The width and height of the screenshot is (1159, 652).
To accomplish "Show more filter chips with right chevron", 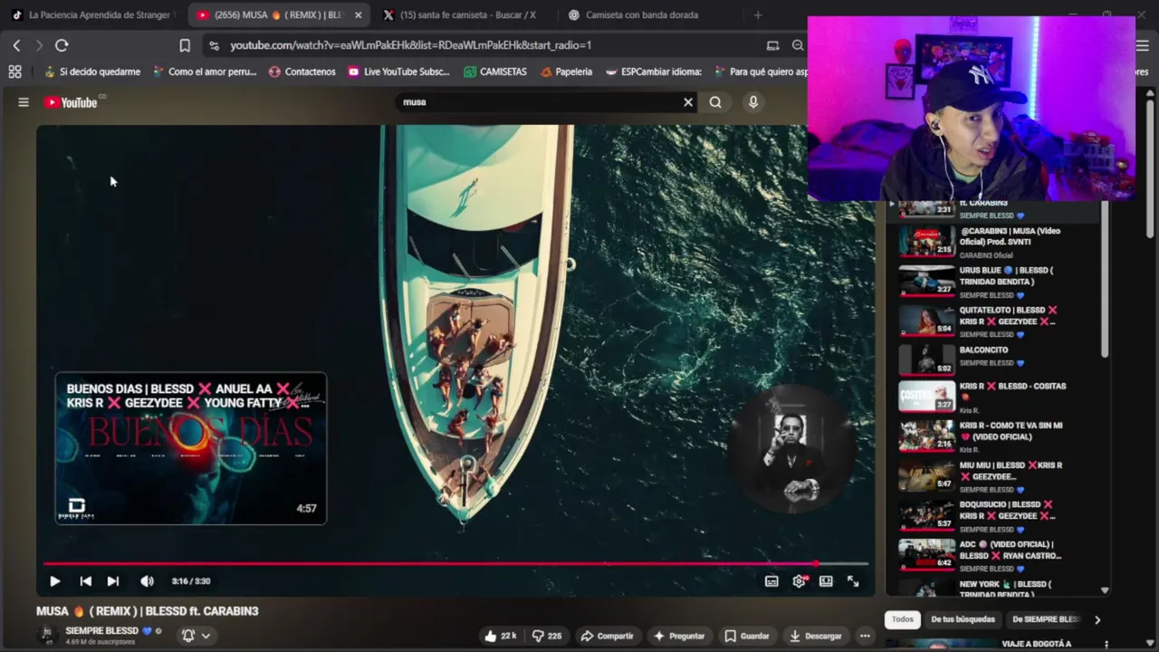I will [x=1097, y=619].
